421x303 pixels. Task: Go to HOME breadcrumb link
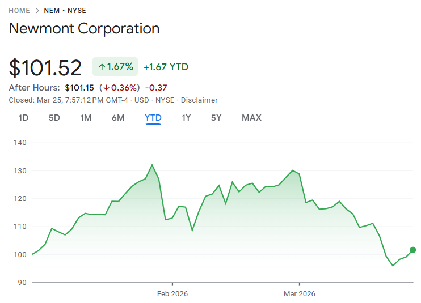(x=19, y=11)
